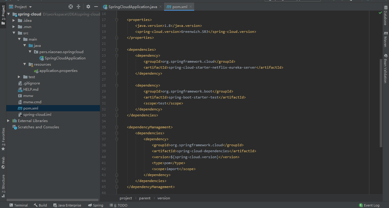Open Project panel settings gear
This screenshot has height=208, width=389.
click(88, 7)
